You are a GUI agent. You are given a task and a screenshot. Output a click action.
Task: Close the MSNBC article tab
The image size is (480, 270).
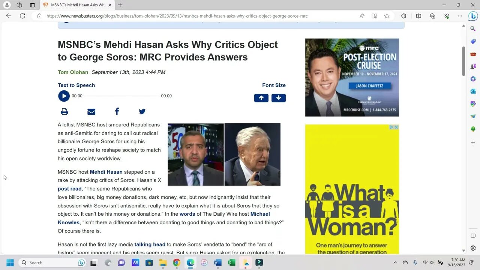coord(110,5)
